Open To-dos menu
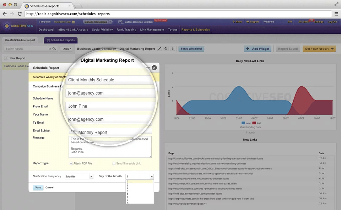This screenshot has height=210, width=341. point(173,29)
